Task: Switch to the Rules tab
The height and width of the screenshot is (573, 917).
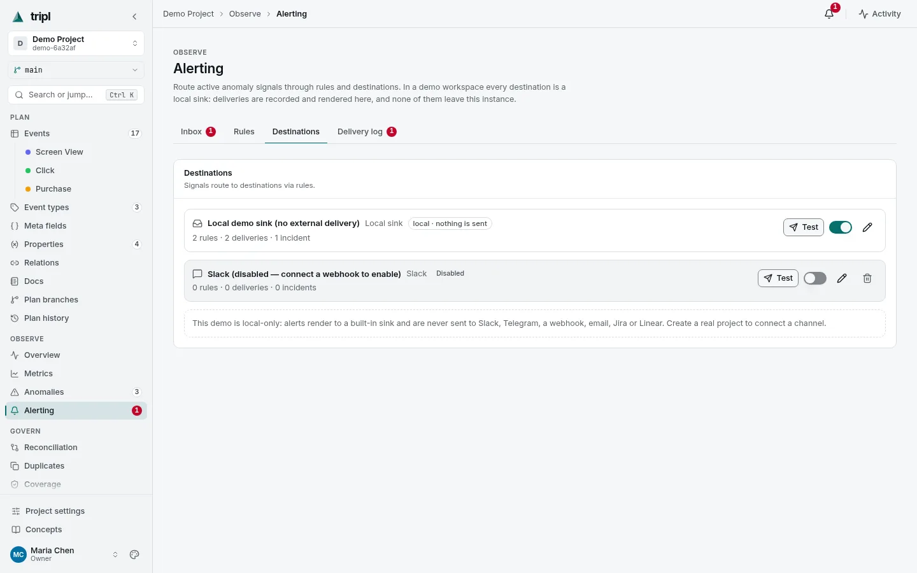Action: coord(244,132)
